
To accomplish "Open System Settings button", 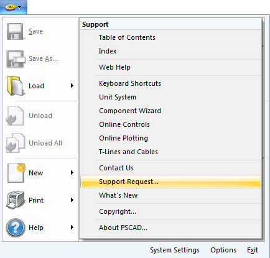I will [175, 250].
